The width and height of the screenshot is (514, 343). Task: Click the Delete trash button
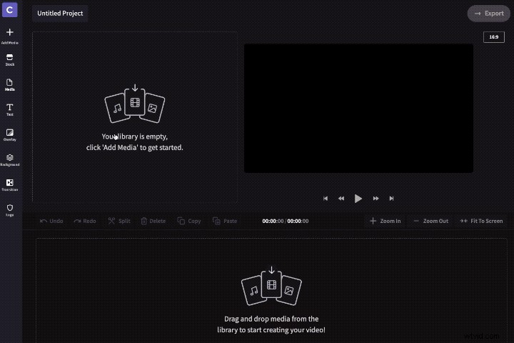coord(153,221)
